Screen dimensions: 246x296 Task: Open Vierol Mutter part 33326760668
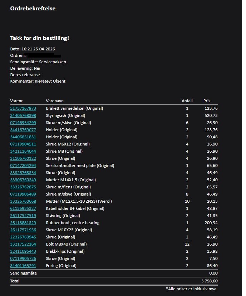(x=23, y=201)
